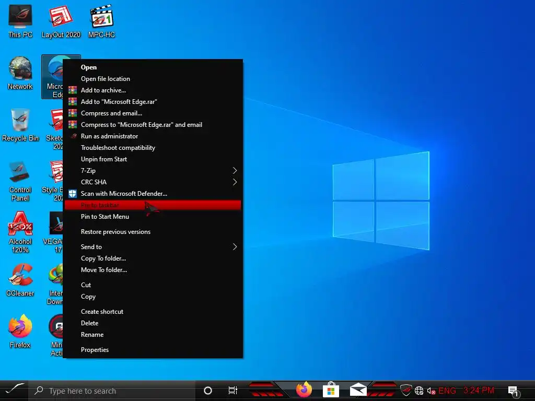535x401 pixels.
Task: Choose Properties in the context menu
Action: tap(153, 350)
